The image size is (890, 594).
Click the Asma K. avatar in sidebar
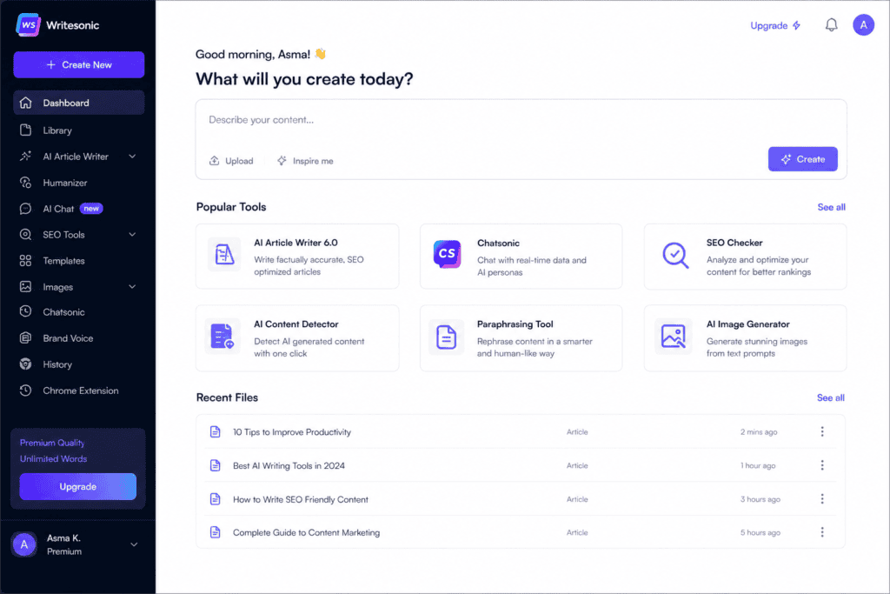pyautogui.click(x=23, y=544)
